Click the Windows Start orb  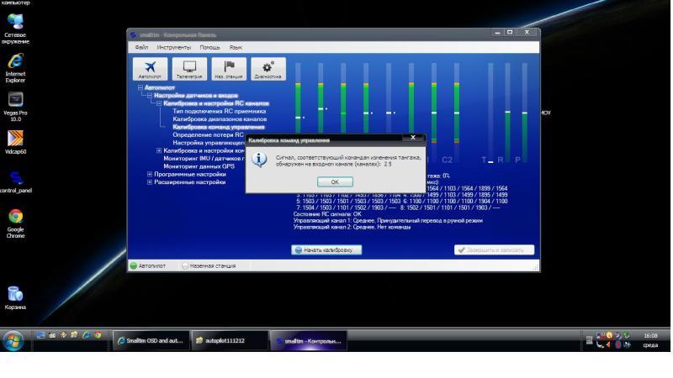(x=15, y=340)
